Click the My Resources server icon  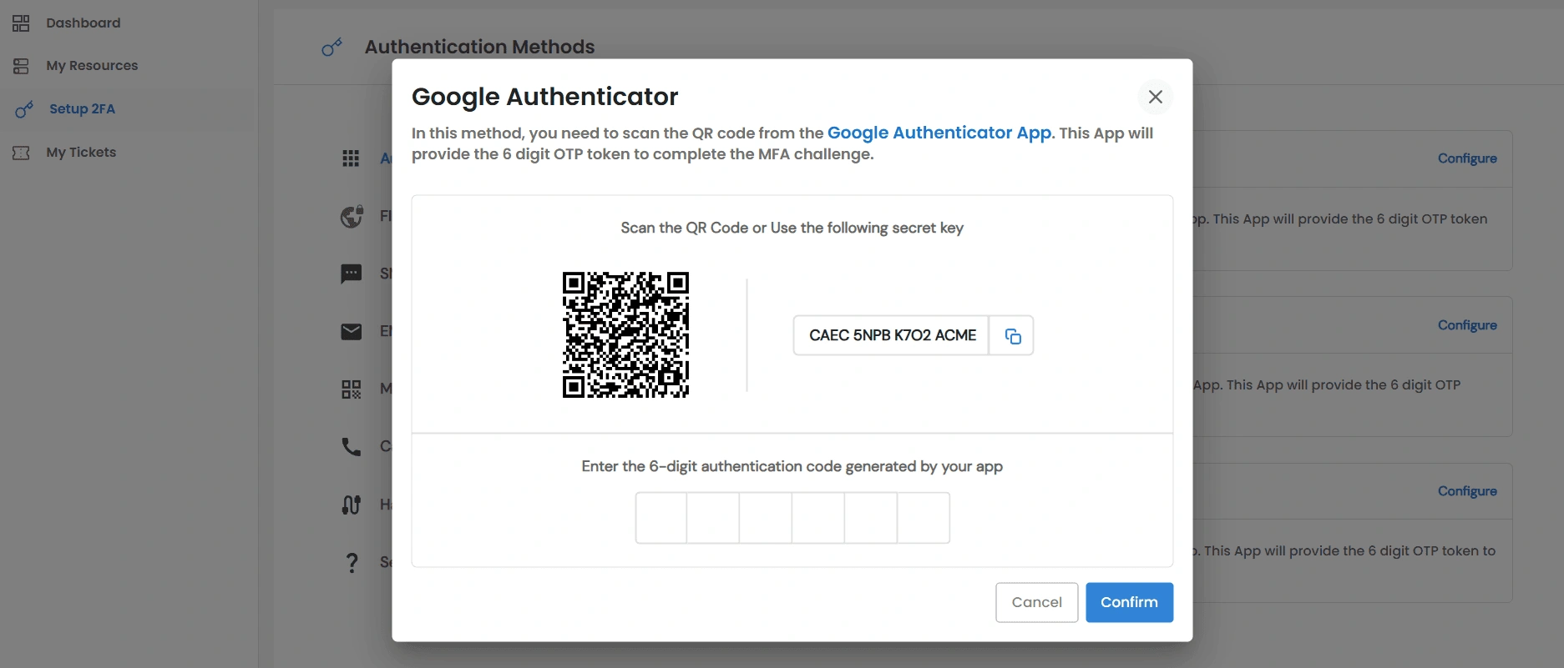[x=21, y=66]
